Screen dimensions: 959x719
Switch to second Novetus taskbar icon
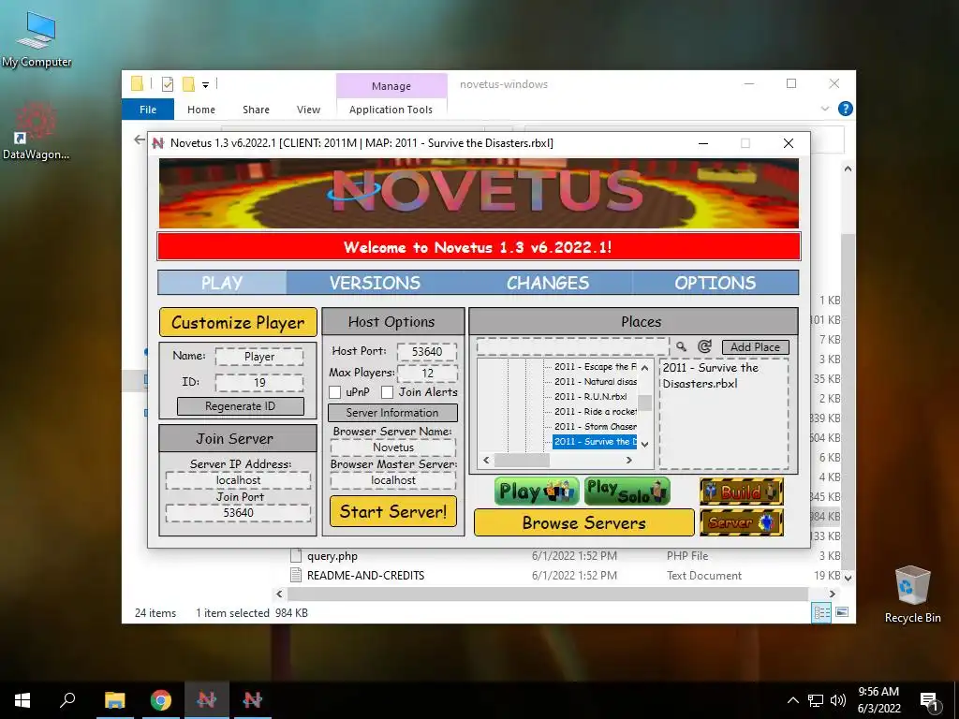point(253,700)
